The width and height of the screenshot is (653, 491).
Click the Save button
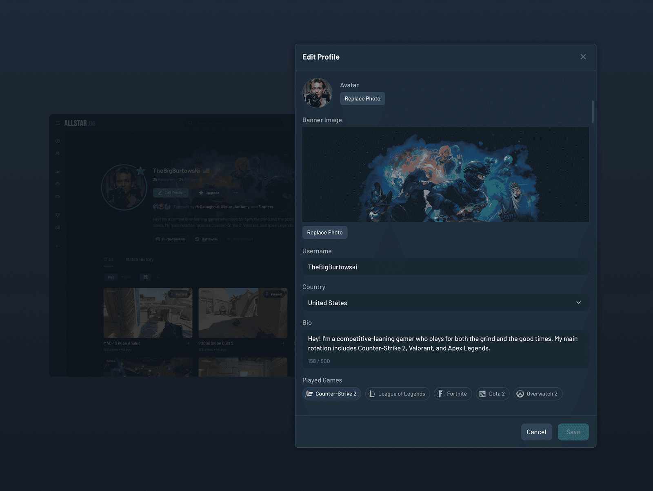[x=573, y=432]
